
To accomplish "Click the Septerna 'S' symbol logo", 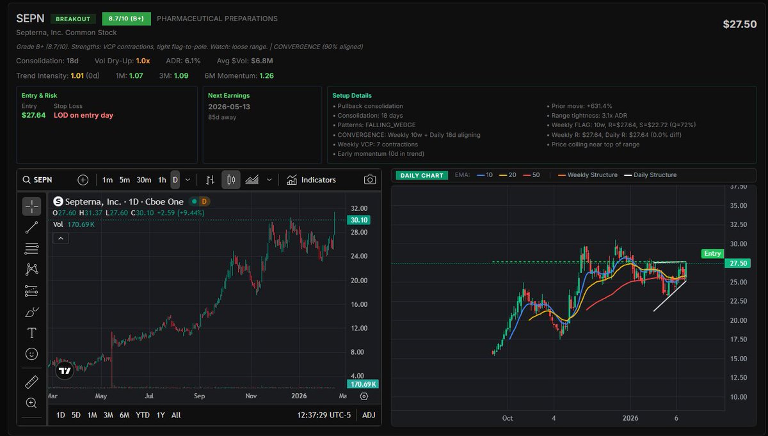I will click(x=58, y=201).
